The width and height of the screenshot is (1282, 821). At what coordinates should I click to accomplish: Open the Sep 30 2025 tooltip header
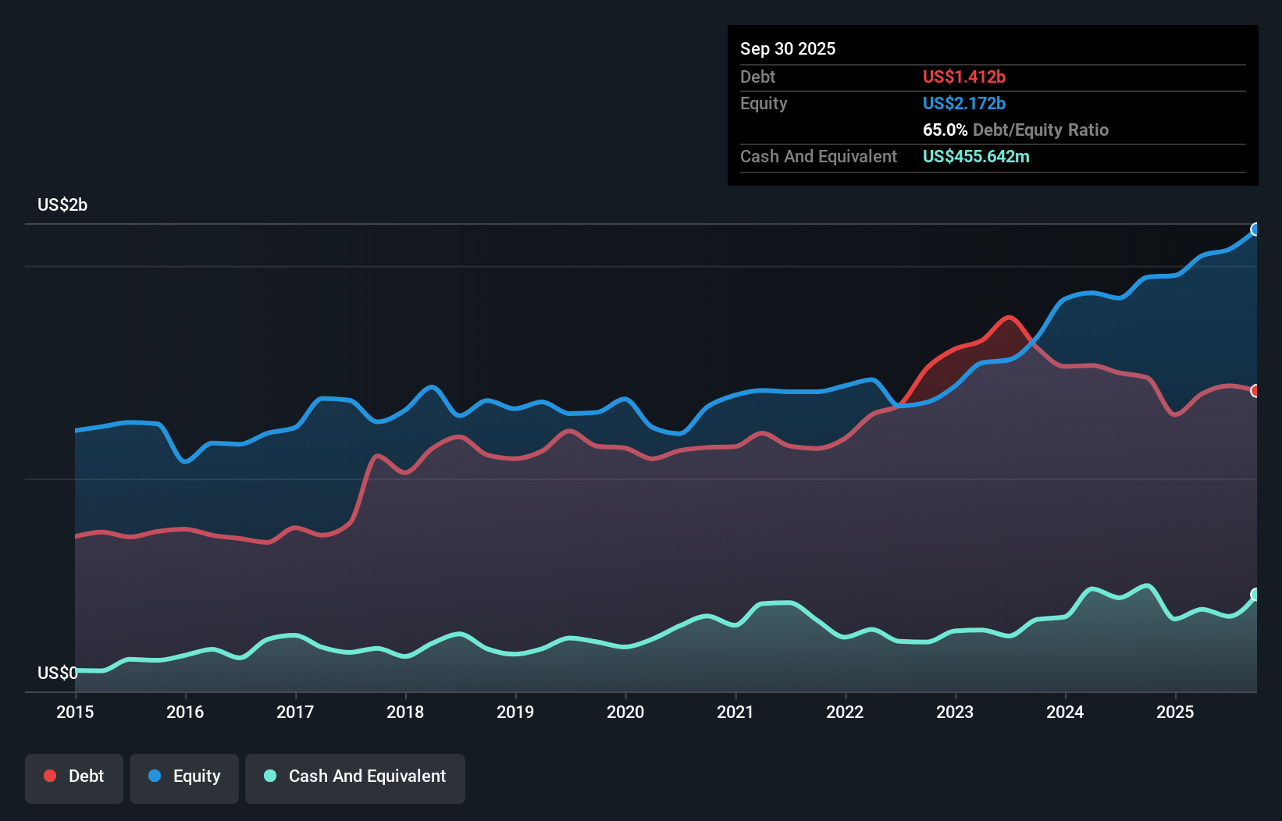(x=788, y=48)
